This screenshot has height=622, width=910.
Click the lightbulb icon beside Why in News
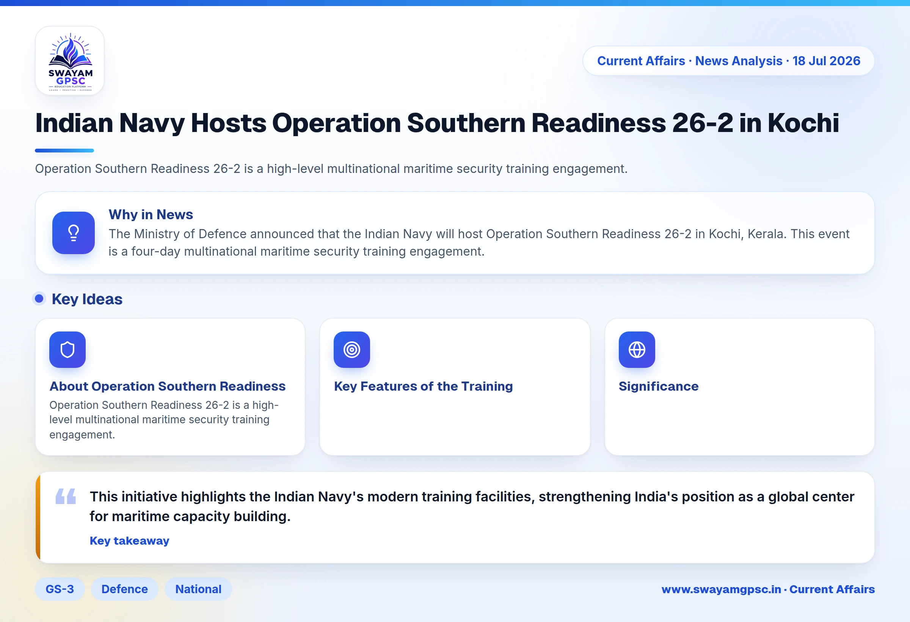click(x=74, y=232)
